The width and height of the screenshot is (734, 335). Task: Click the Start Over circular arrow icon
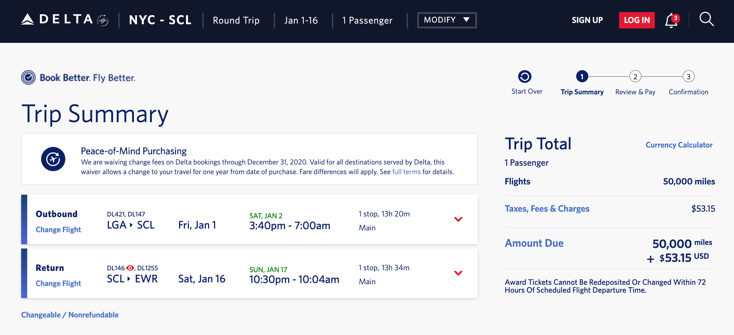click(x=525, y=76)
